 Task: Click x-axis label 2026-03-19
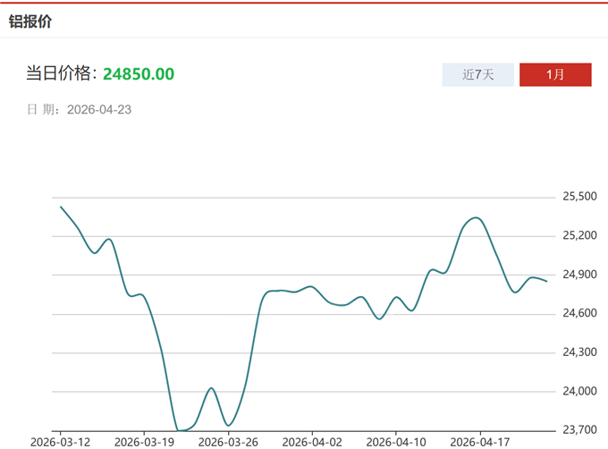coord(144,441)
